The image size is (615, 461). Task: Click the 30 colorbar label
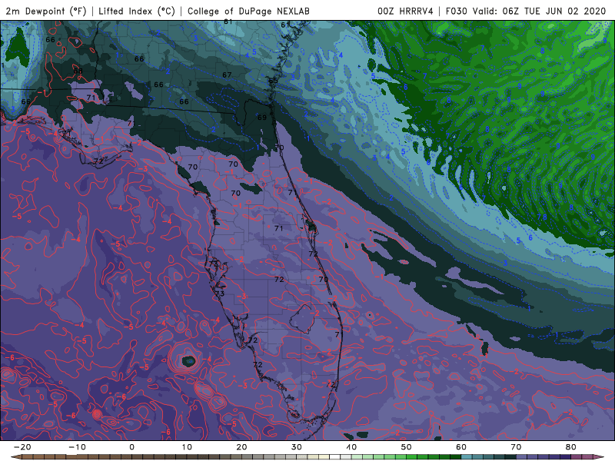(297, 447)
